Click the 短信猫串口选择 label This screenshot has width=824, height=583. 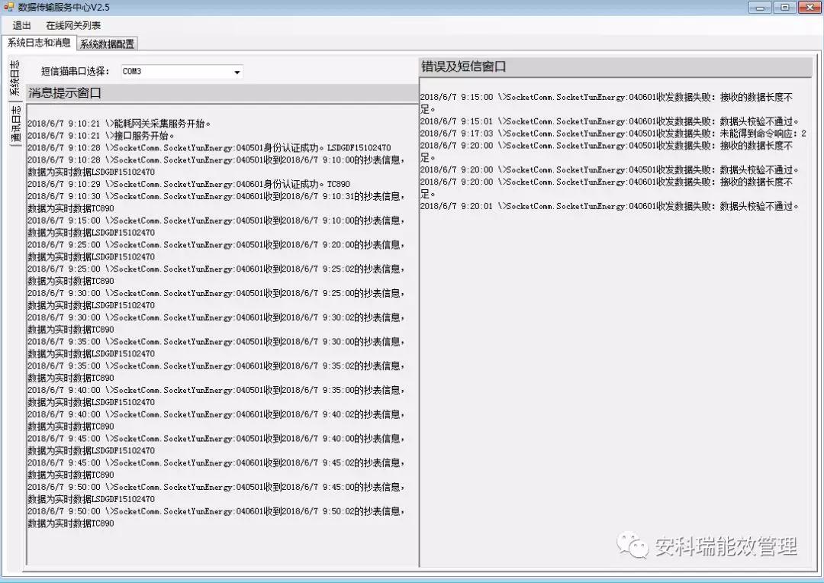pyautogui.click(x=76, y=72)
